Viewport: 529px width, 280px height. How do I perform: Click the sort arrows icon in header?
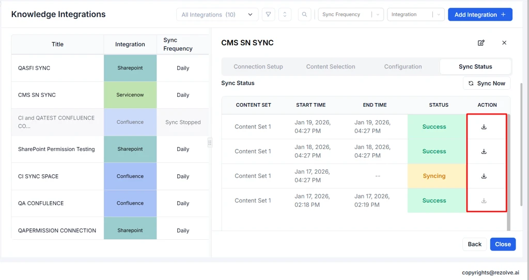click(x=285, y=14)
